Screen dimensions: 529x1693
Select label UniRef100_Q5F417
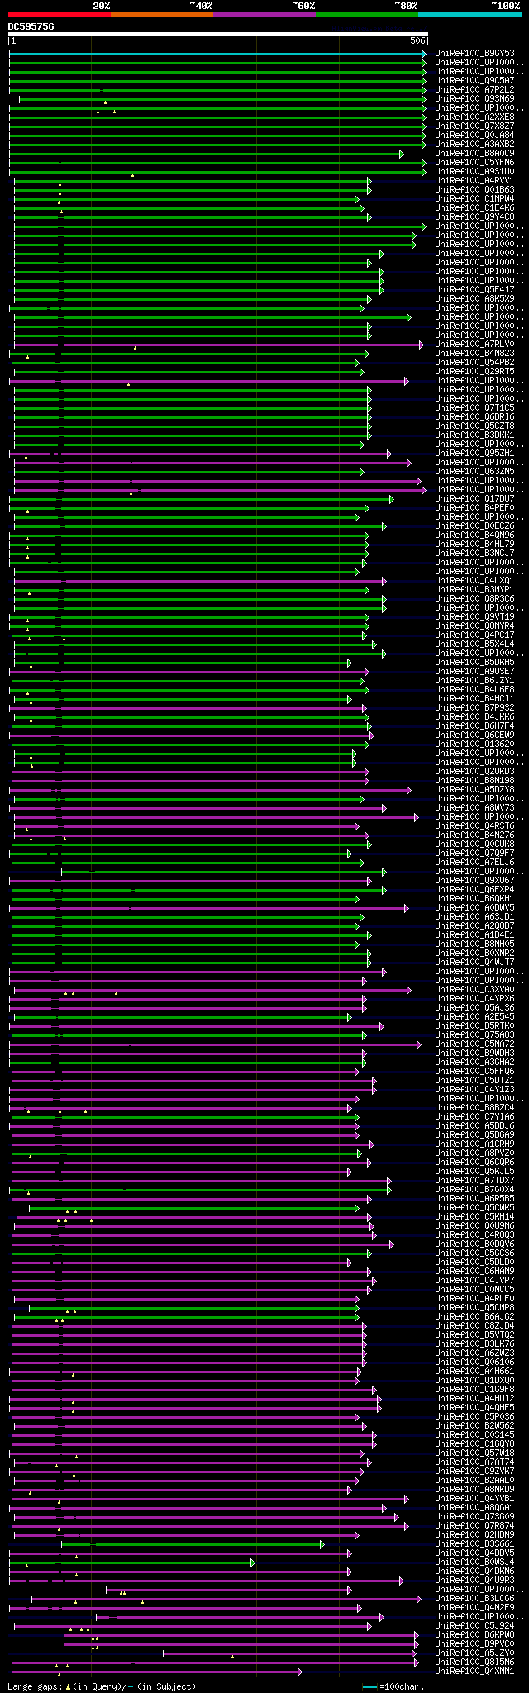pos(474,290)
